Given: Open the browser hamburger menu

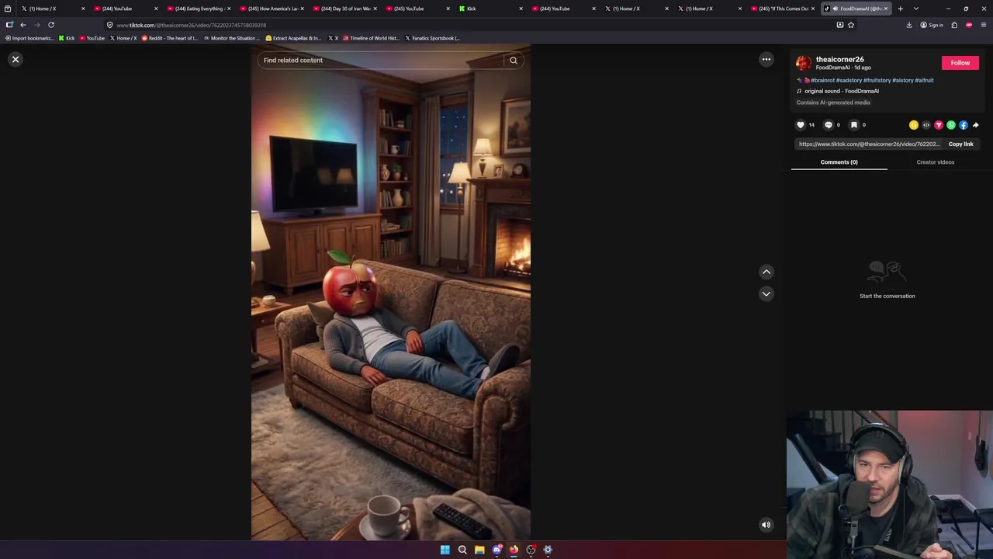Looking at the screenshot, I should point(984,25).
